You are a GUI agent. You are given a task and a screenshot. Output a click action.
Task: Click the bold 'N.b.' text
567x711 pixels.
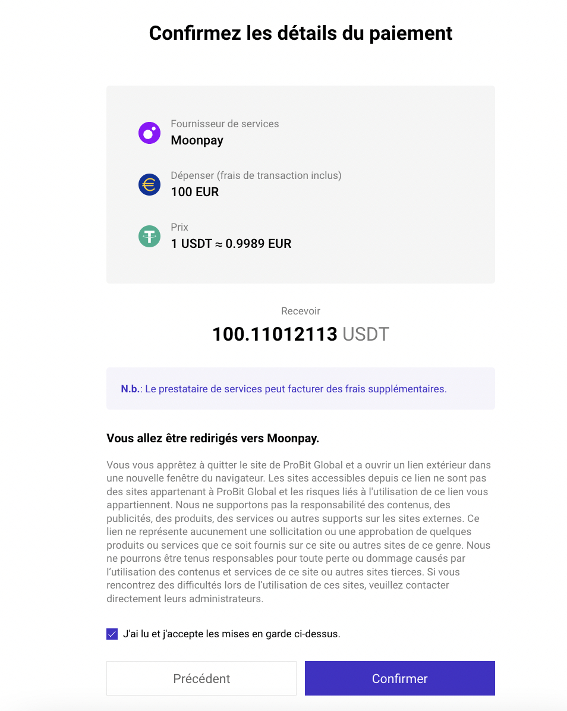tap(131, 389)
